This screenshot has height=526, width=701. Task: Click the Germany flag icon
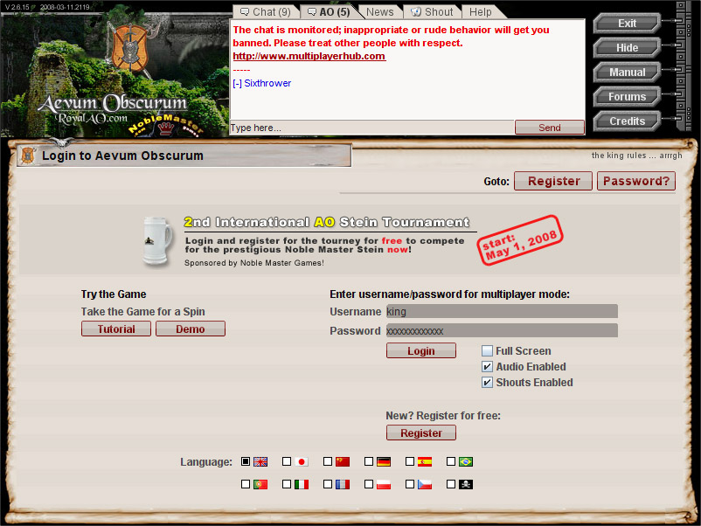[384, 461]
